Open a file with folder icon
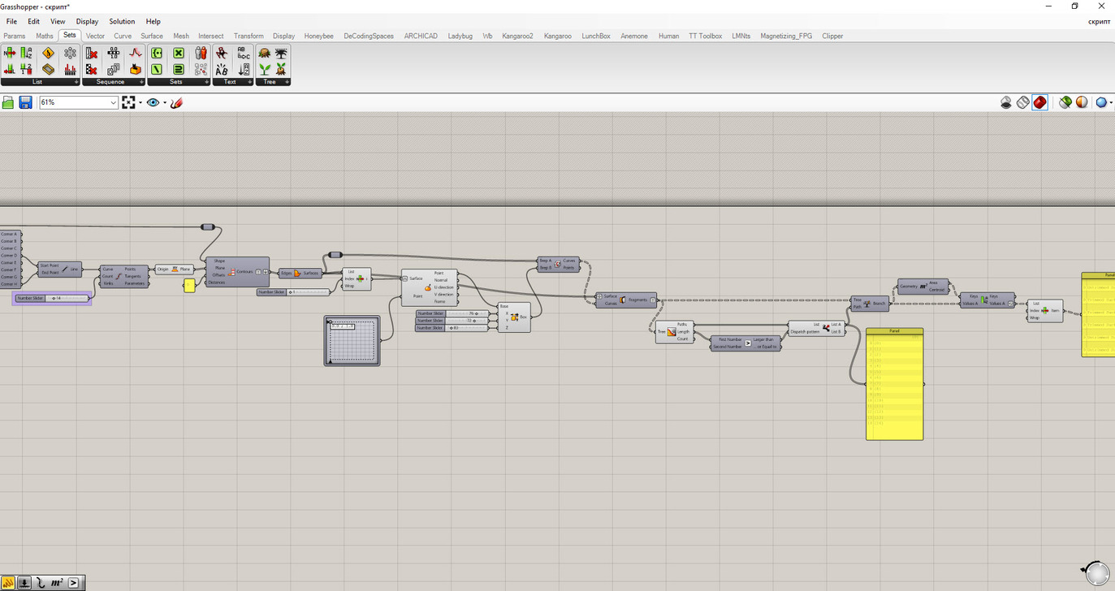This screenshot has height=591, width=1115. click(x=8, y=102)
